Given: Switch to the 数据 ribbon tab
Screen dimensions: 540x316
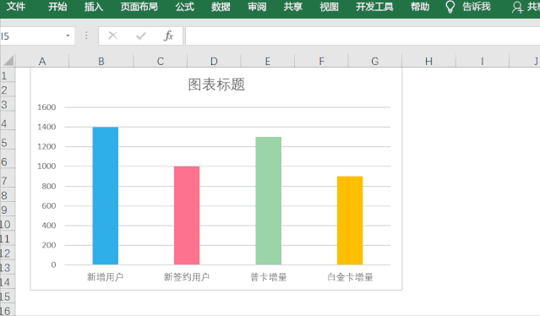Looking at the screenshot, I should point(221,7).
